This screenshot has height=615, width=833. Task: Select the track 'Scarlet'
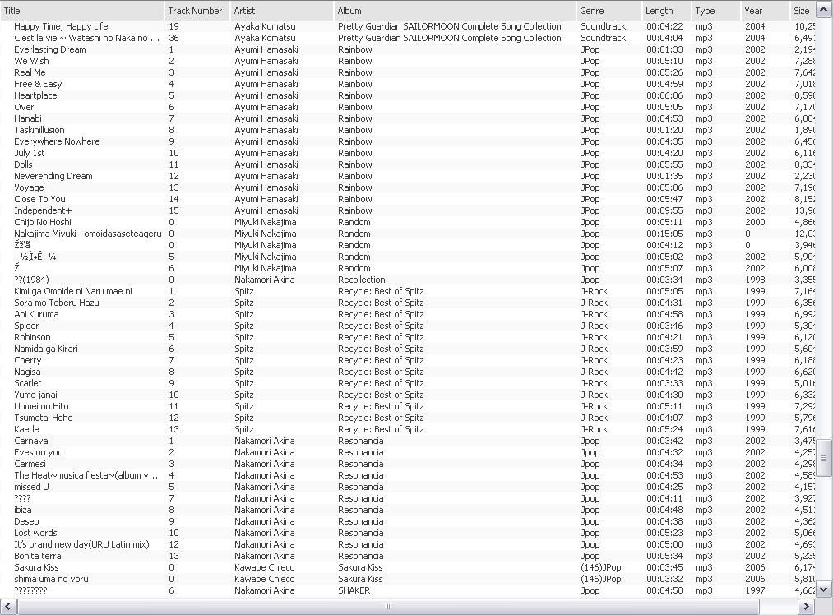pyautogui.click(x=27, y=383)
